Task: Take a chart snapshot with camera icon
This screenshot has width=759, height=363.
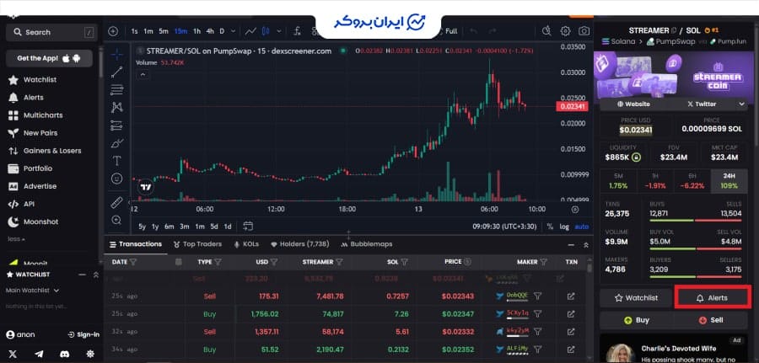Action: pos(584,31)
